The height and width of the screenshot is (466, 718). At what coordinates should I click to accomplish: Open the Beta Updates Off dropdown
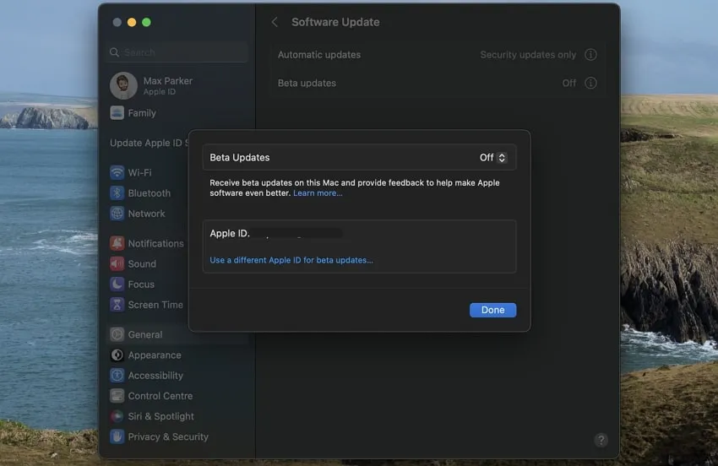pyautogui.click(x=493, y=158)
